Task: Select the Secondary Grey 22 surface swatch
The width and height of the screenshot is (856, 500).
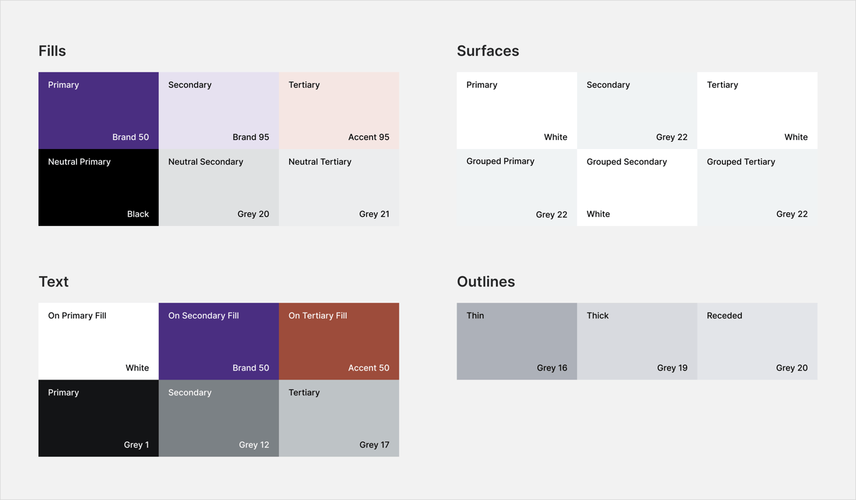Action: tap(636, 111)
